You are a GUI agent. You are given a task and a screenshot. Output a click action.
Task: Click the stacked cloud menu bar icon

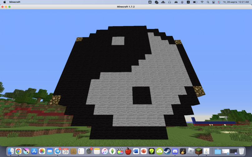163,2
